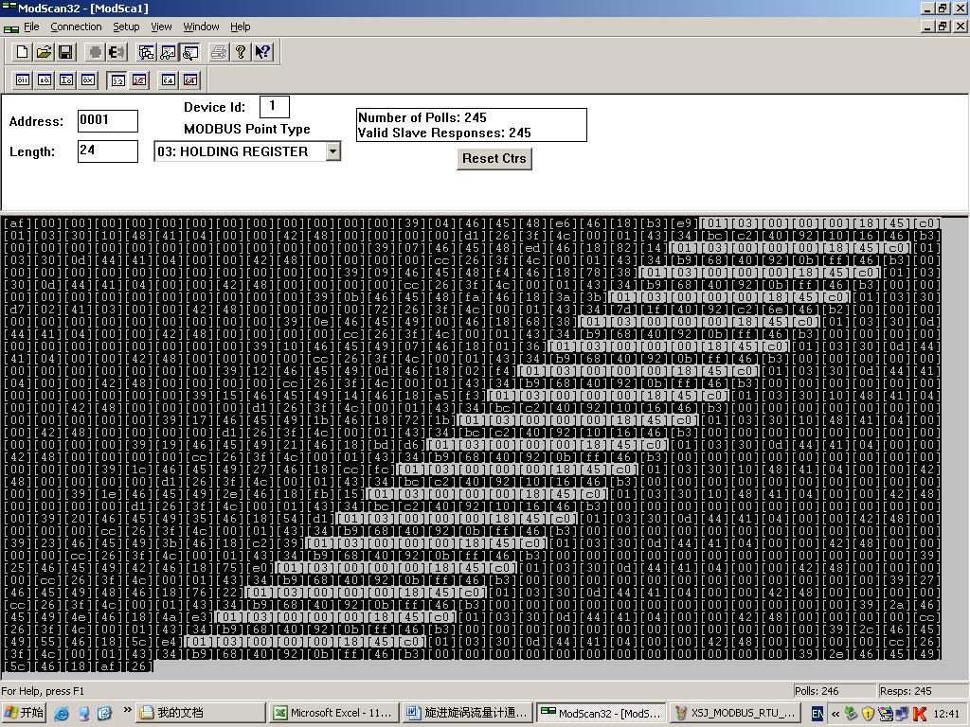Click the New document toolbar icon
Screen dimensions: 970x727
tap(22, 52)
